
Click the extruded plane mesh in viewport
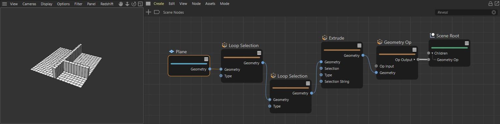click(67, 66)
